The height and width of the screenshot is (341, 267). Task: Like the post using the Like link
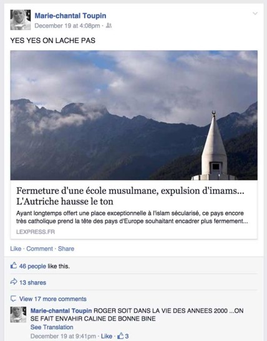[16, 249]
